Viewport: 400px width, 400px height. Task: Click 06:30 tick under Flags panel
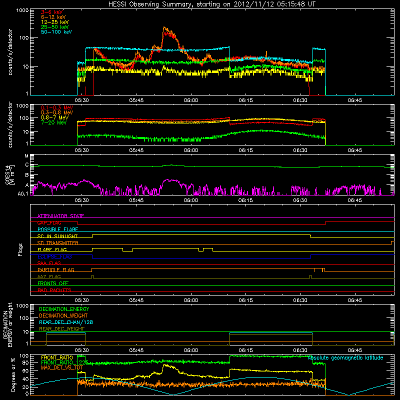(300, 300)
